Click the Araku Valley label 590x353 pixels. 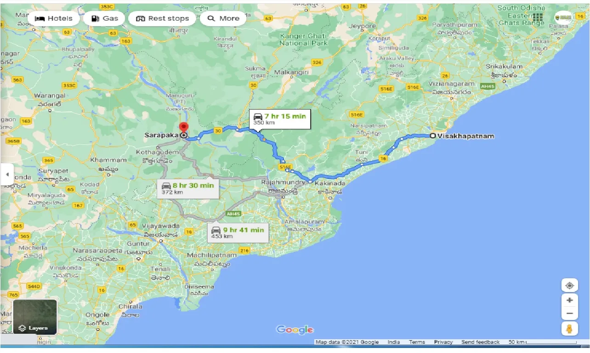[x=397, y=59]
